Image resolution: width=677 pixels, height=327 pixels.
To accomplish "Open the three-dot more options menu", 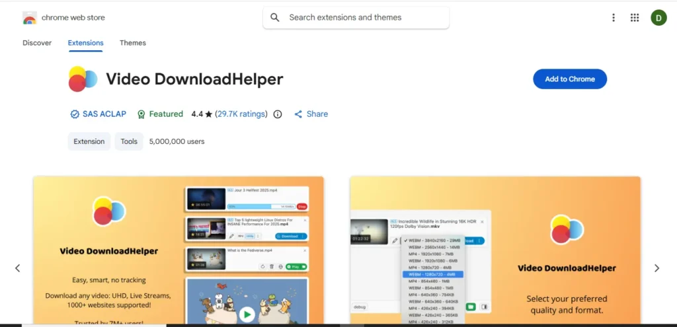I will 614,18.
